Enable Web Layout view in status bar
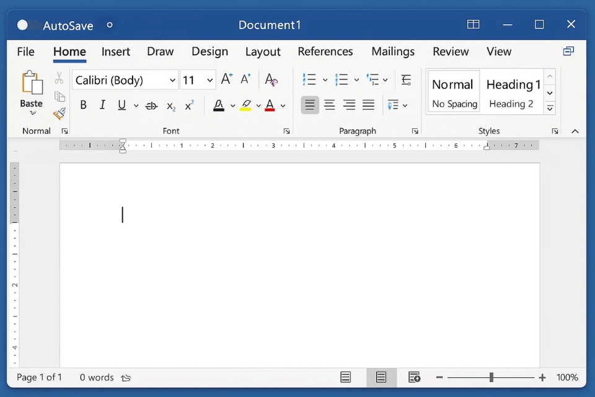Viewport: 595px width, 397px height. click(x=415, y=377)
